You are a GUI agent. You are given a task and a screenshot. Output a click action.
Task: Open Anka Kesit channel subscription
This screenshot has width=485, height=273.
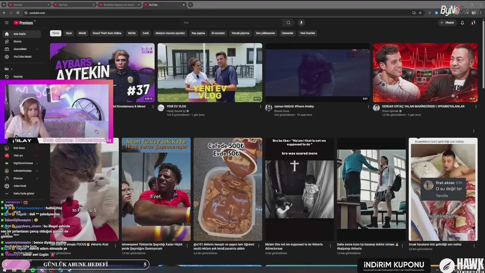(22, 186)
